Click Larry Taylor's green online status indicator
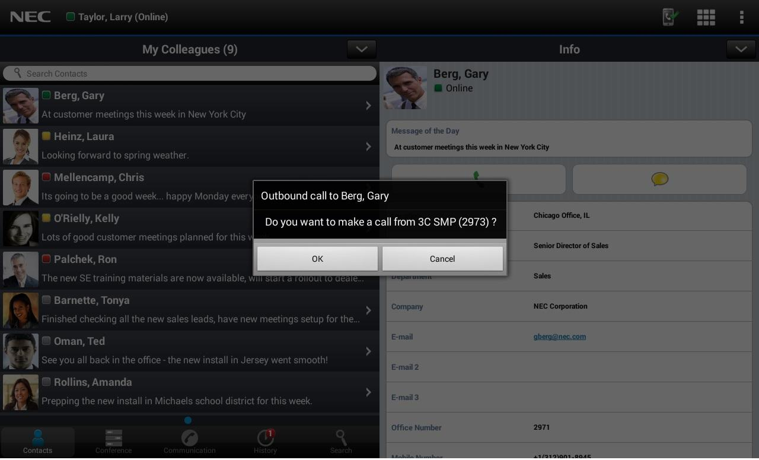This screenshot has width=759, height=460. click(x=71, y=17)
